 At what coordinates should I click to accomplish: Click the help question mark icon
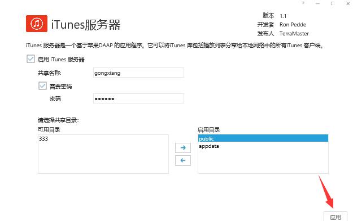click(x=303, y=3)
